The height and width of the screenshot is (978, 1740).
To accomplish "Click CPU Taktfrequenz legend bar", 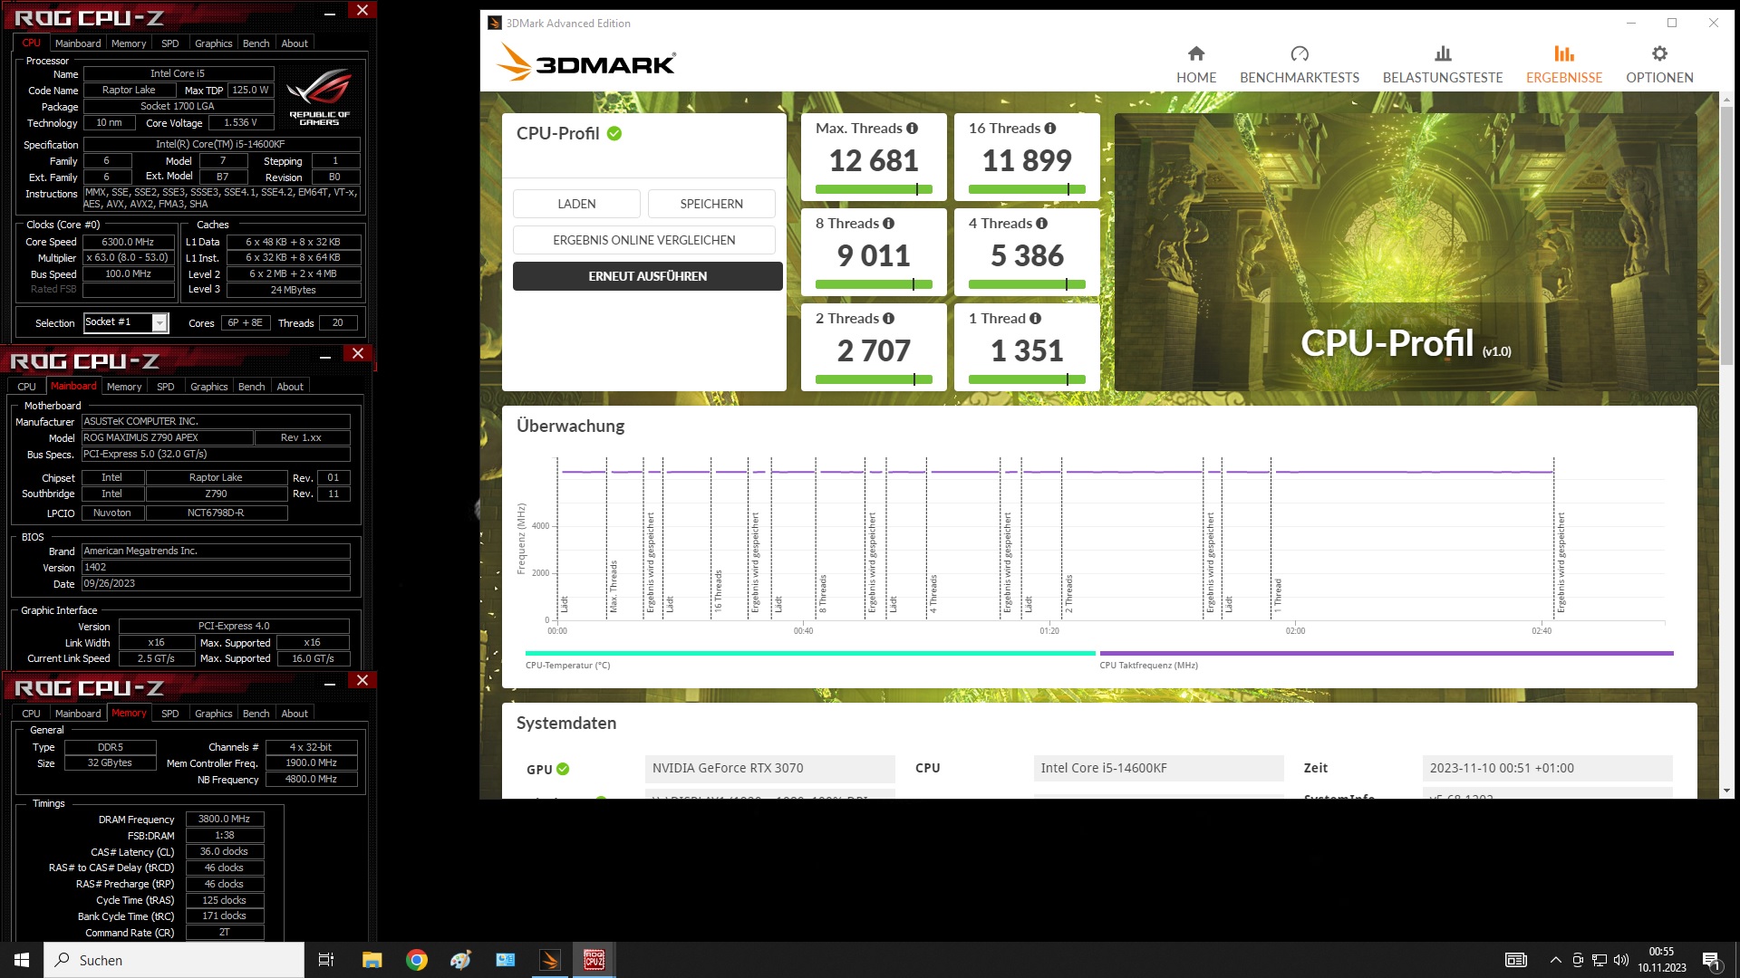I will [x=1387, y=653].
